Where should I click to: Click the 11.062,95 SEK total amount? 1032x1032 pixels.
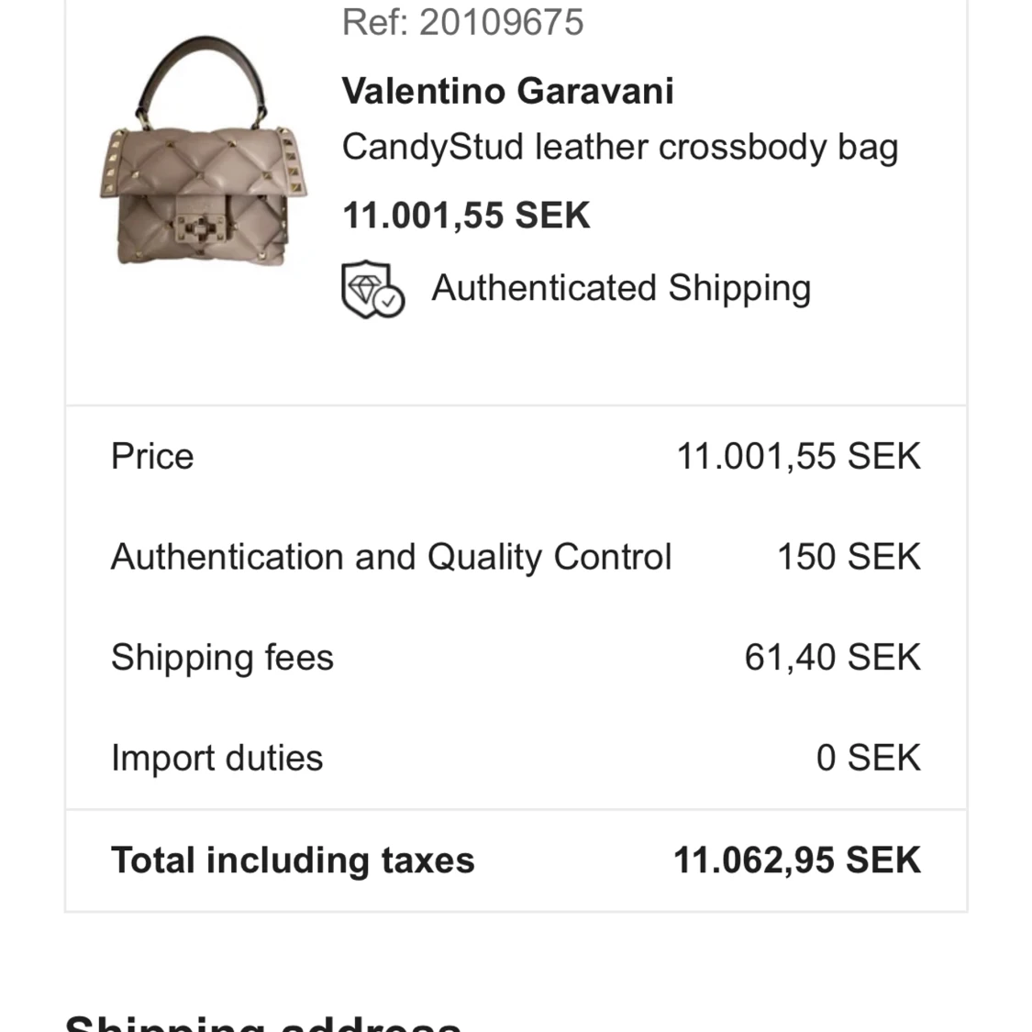797,860
